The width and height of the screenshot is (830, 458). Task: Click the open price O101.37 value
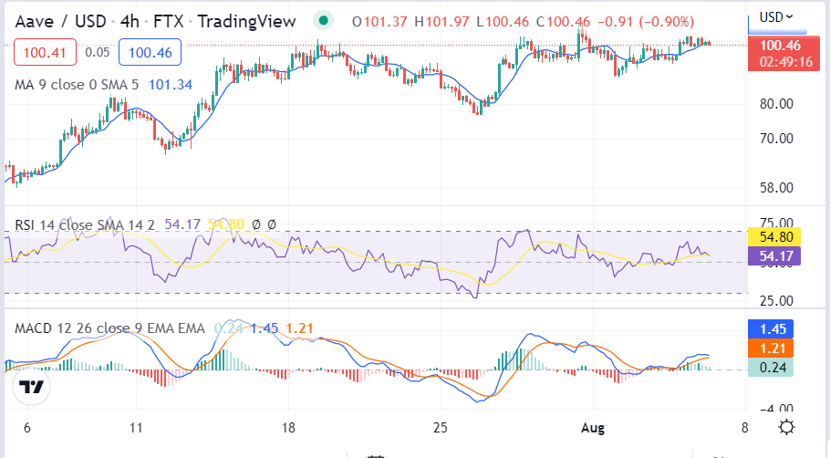point(379,22)
